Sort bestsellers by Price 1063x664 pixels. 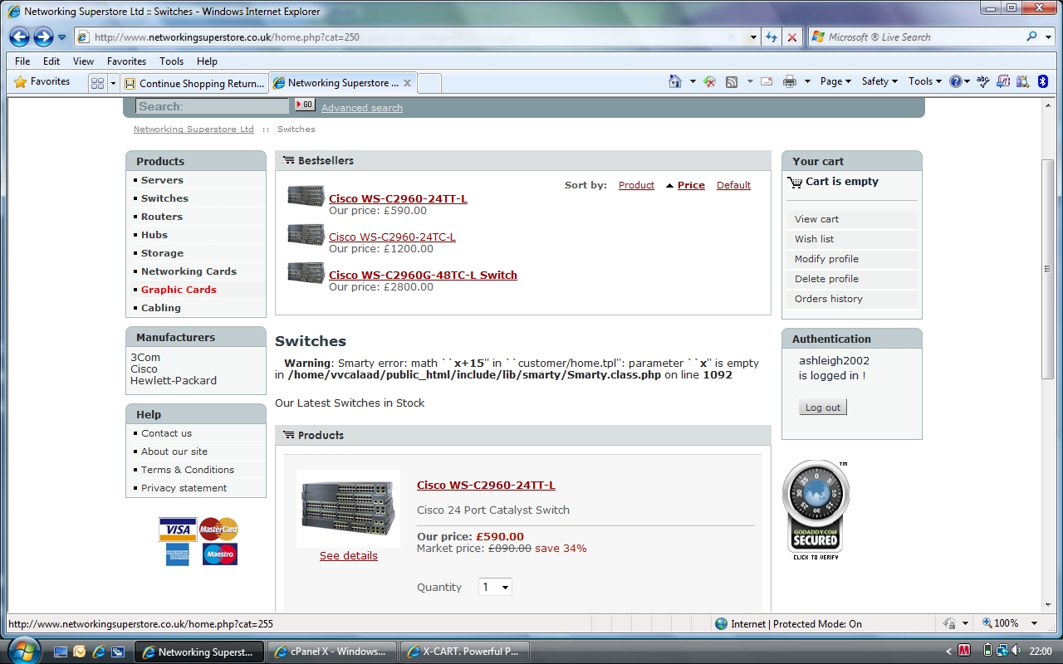coord(690,185)
